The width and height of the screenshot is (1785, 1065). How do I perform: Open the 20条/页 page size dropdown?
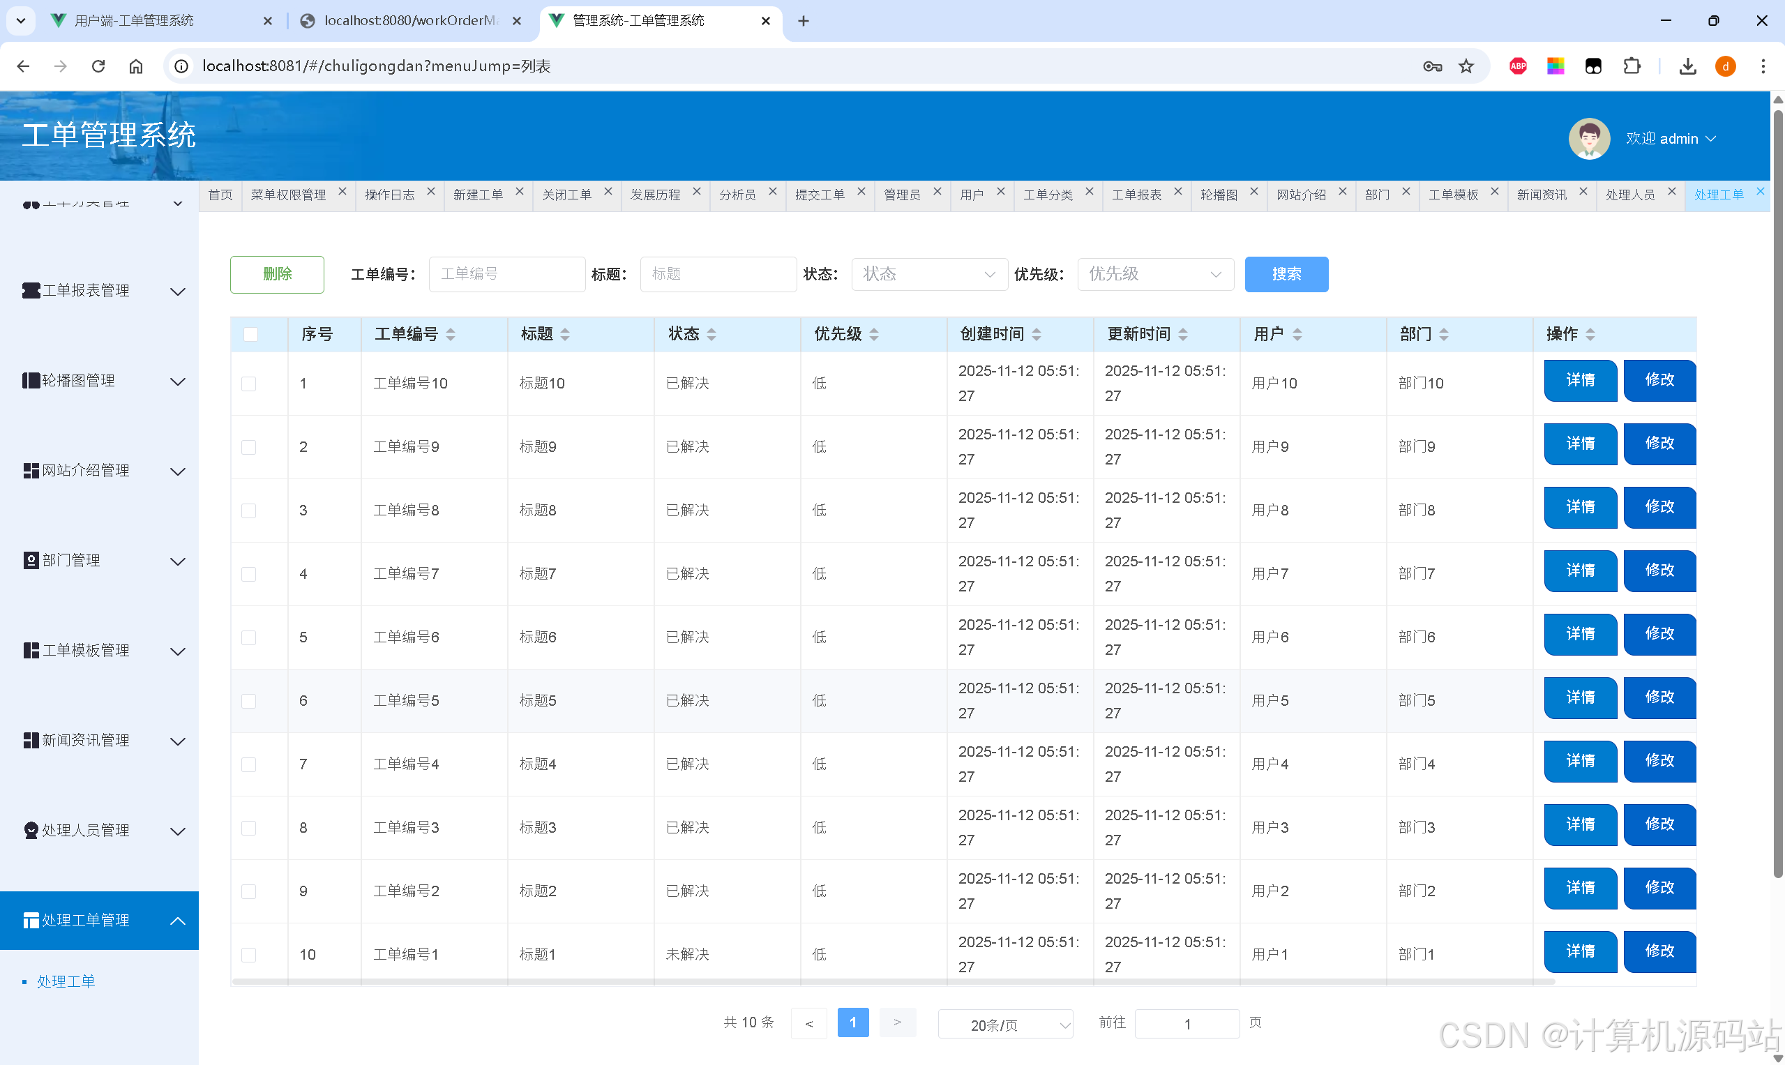point(1005,1025)
